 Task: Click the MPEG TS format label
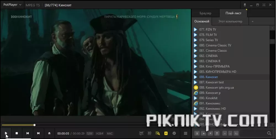pyautogui.click(x=33, y=5)
